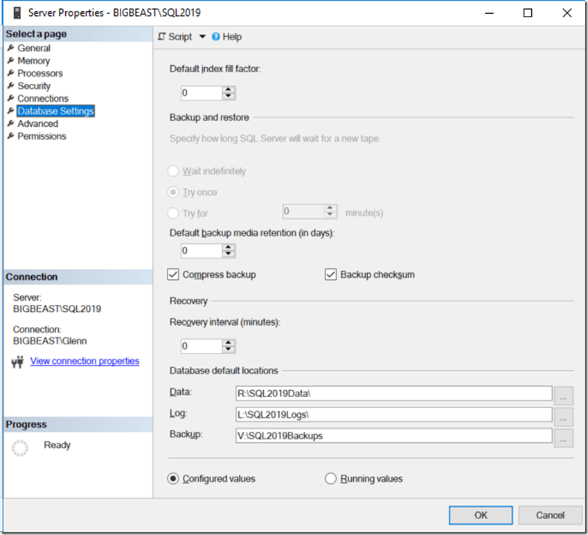Click the wrench icon beside Advanced

click(x=11, y=123)
